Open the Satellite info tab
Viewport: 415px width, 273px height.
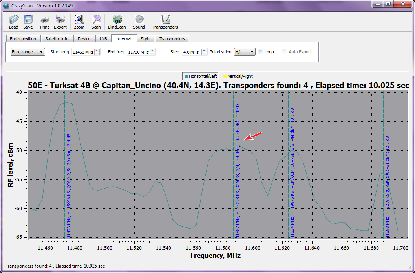point(57,39)
